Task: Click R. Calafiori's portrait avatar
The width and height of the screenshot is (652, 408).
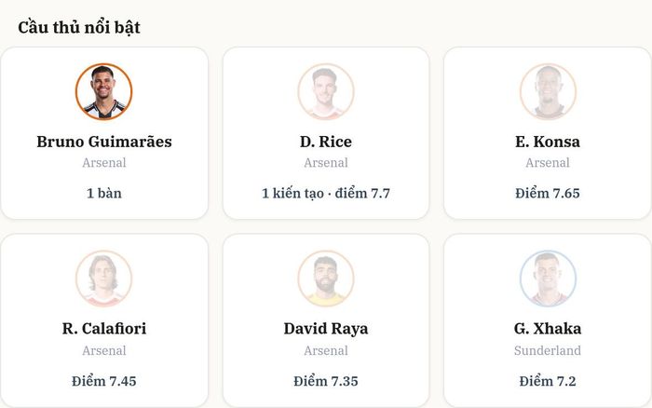Action: 104,279
